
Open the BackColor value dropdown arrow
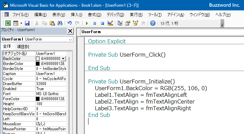[x=63, y=59]
